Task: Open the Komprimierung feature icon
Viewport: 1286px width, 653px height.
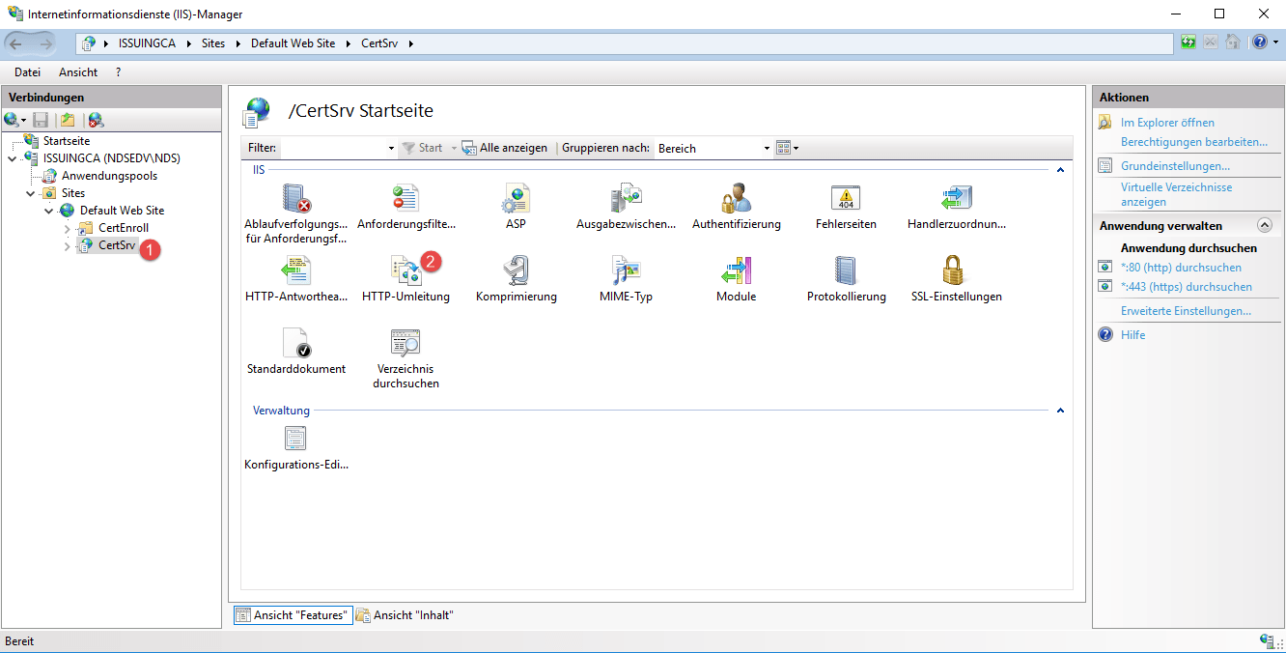Action: click(516, 271)
